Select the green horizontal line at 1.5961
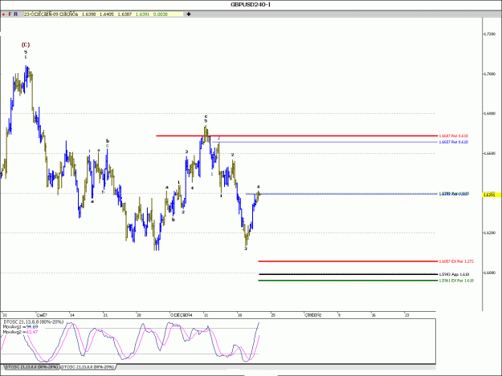This screenshot has width=502, height=376. coord(348,281)
